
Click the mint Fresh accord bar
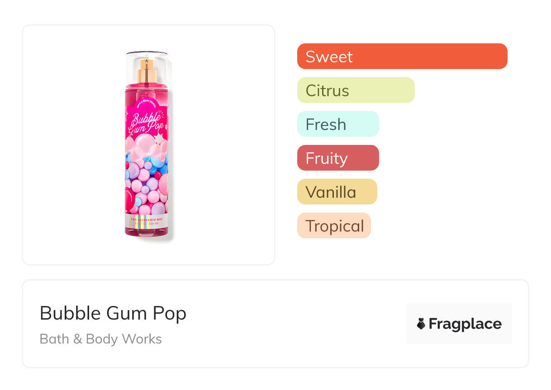coord(337,124)
